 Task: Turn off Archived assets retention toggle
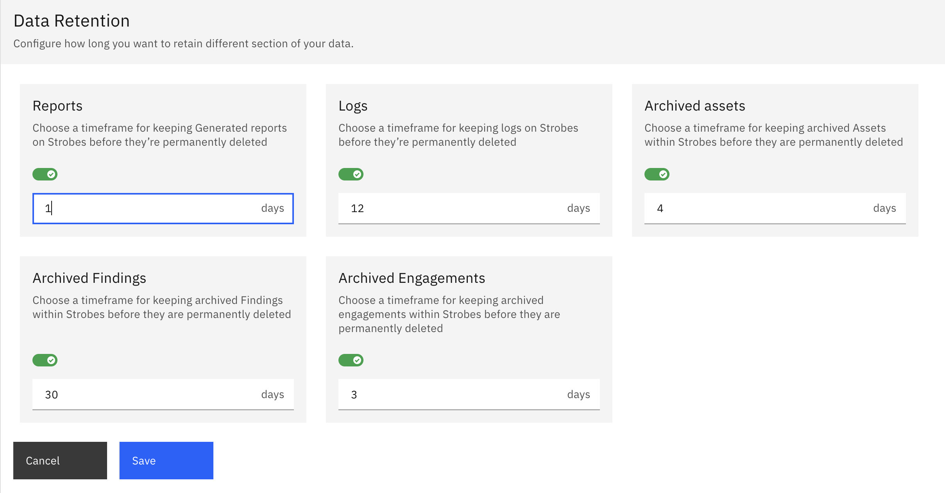click(x=657, y=174)
